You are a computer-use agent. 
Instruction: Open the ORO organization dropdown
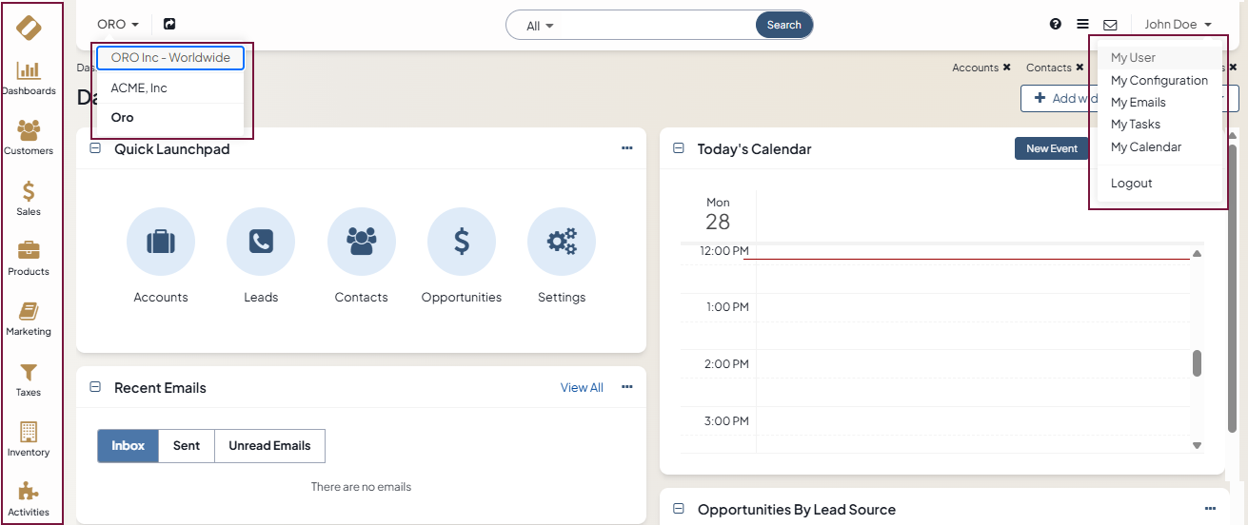click(118, 25)
